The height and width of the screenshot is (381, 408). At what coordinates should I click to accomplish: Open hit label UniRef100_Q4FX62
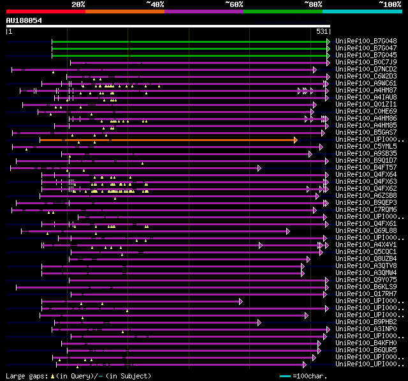click(366, 189)
